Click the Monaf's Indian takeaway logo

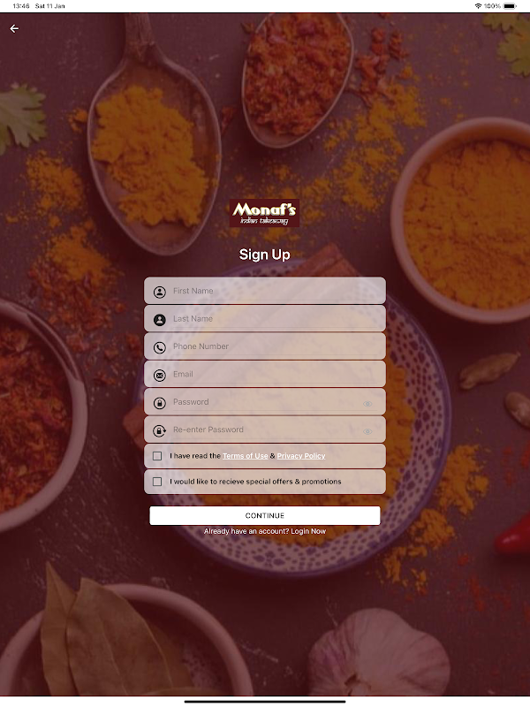[264, 213]
